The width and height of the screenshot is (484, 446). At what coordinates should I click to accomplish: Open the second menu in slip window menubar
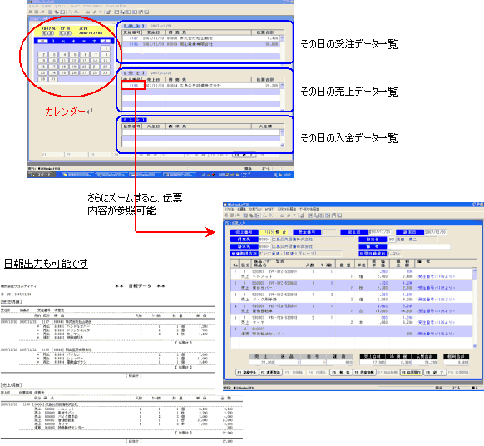[x=241, y=210]
